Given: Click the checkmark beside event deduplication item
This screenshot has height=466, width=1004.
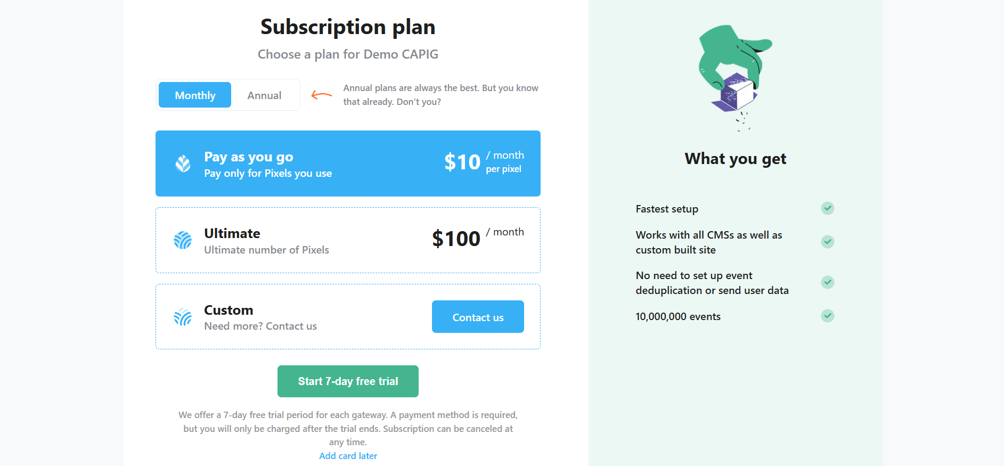Looking at the screenshot, I should coord(827,282).
